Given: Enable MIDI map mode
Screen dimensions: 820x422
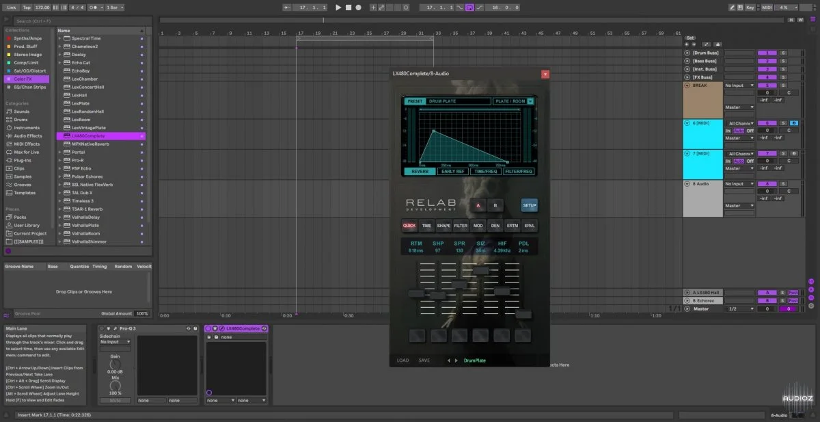Looking at the screenshot, I should [765, 7].
